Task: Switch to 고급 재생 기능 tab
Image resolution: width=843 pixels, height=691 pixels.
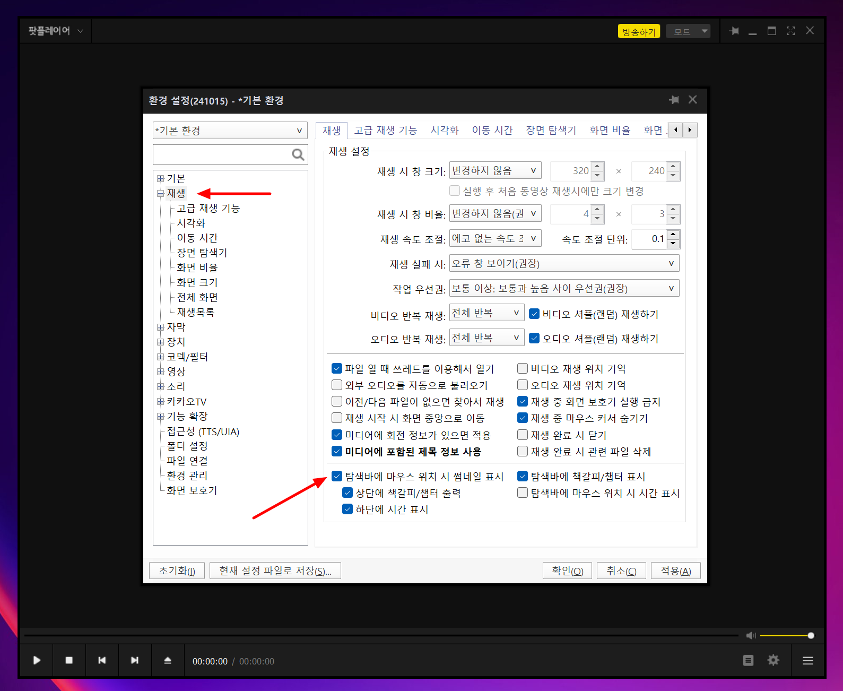Action: (386, 130)
